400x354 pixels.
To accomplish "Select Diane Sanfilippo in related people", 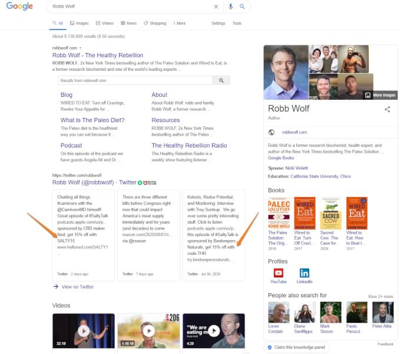I will point(305,318).
